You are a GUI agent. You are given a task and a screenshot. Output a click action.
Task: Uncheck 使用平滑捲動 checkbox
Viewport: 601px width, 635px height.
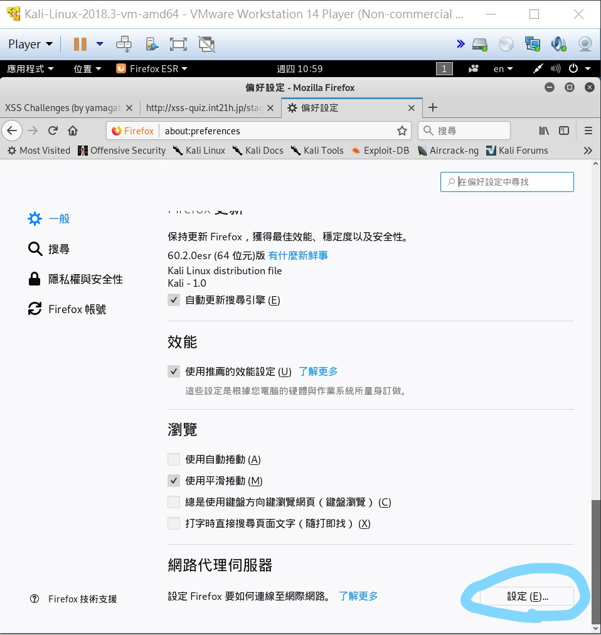coord(174,481)
